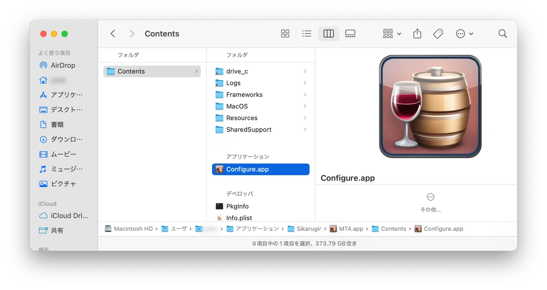
Task: Select the MacOS folder
Action: pos(261,106)
